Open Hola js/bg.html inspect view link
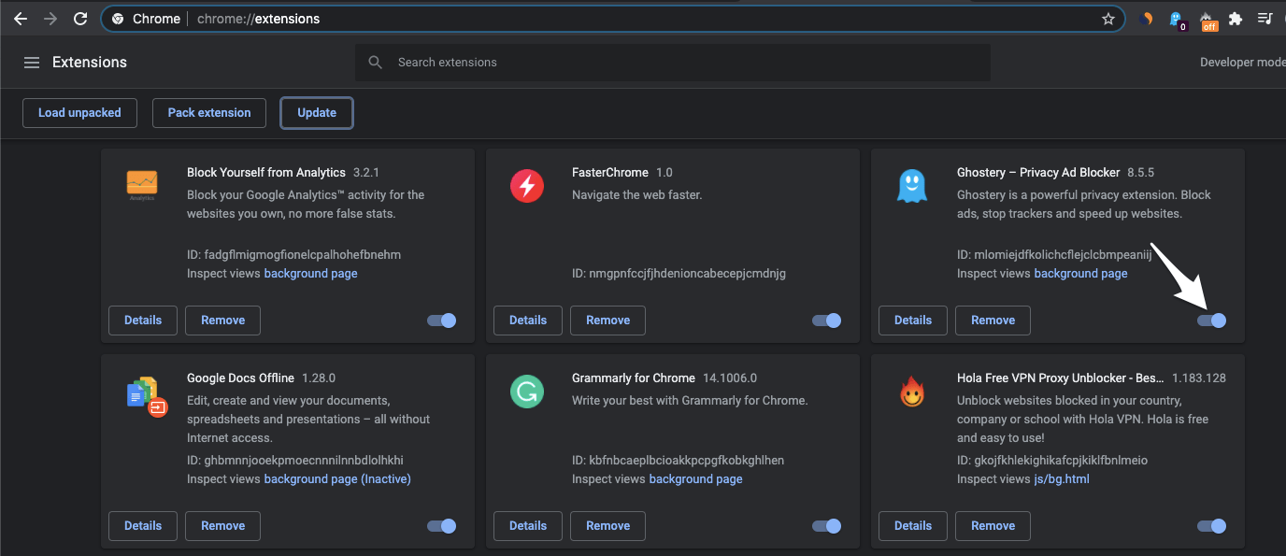The width and height of the screenshot is (1286, 556). click(1062, 479)
